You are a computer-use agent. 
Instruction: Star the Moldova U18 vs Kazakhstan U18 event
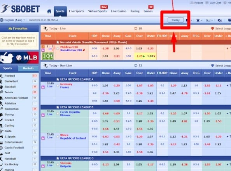(58, 48)
